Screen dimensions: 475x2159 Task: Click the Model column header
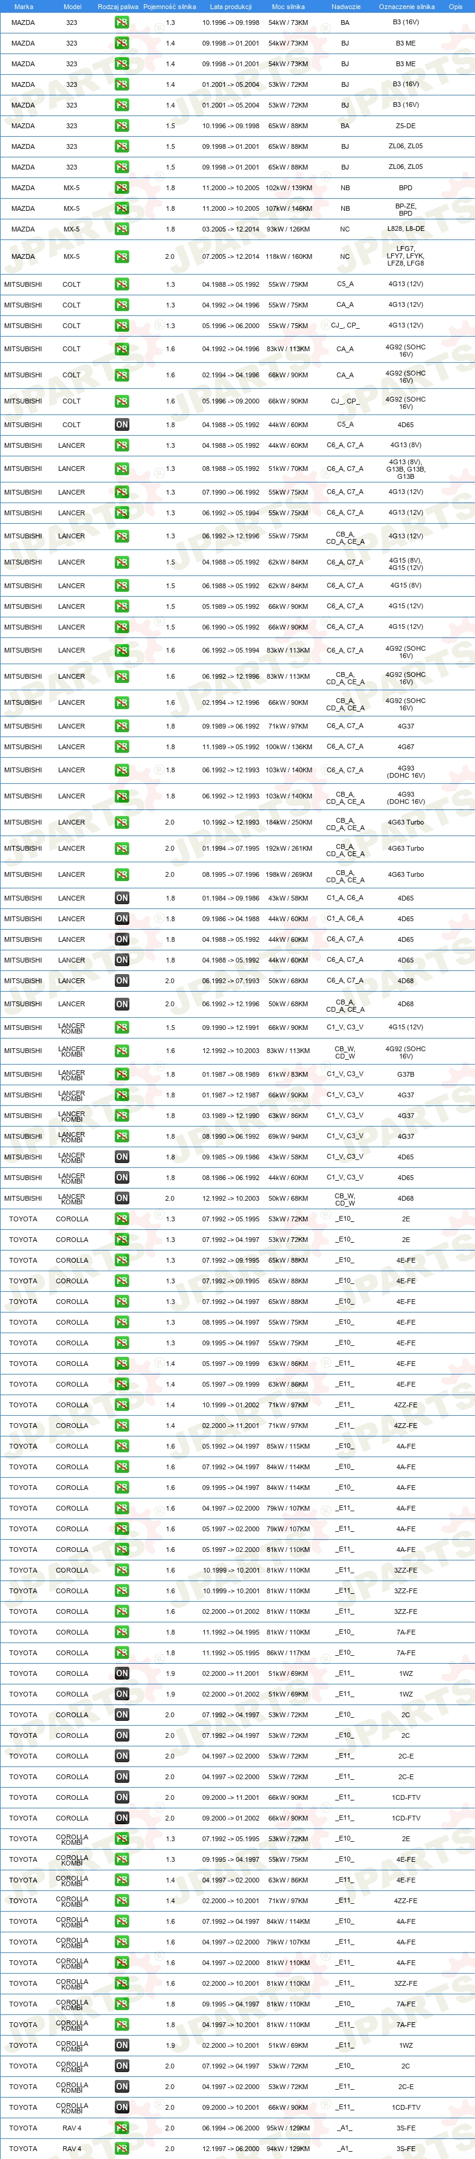72,7
